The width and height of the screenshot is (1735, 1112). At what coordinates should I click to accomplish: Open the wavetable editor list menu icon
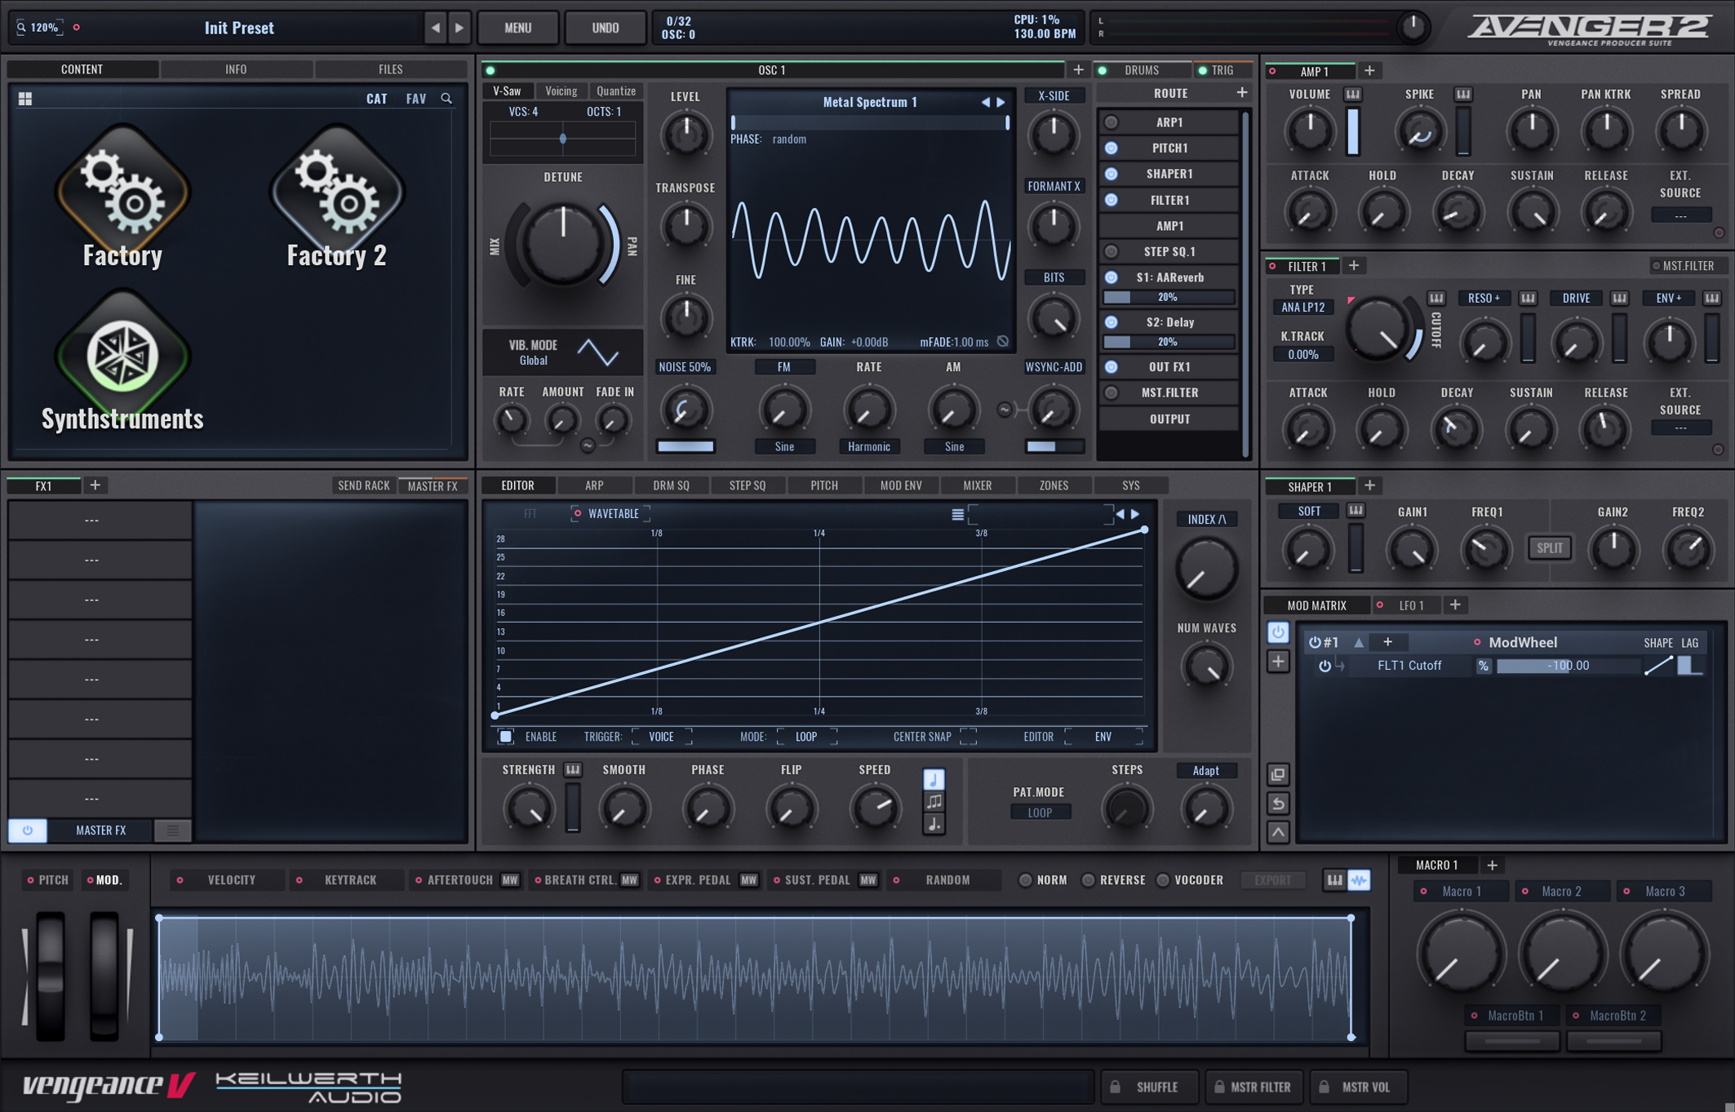click(x=957, y=514)
